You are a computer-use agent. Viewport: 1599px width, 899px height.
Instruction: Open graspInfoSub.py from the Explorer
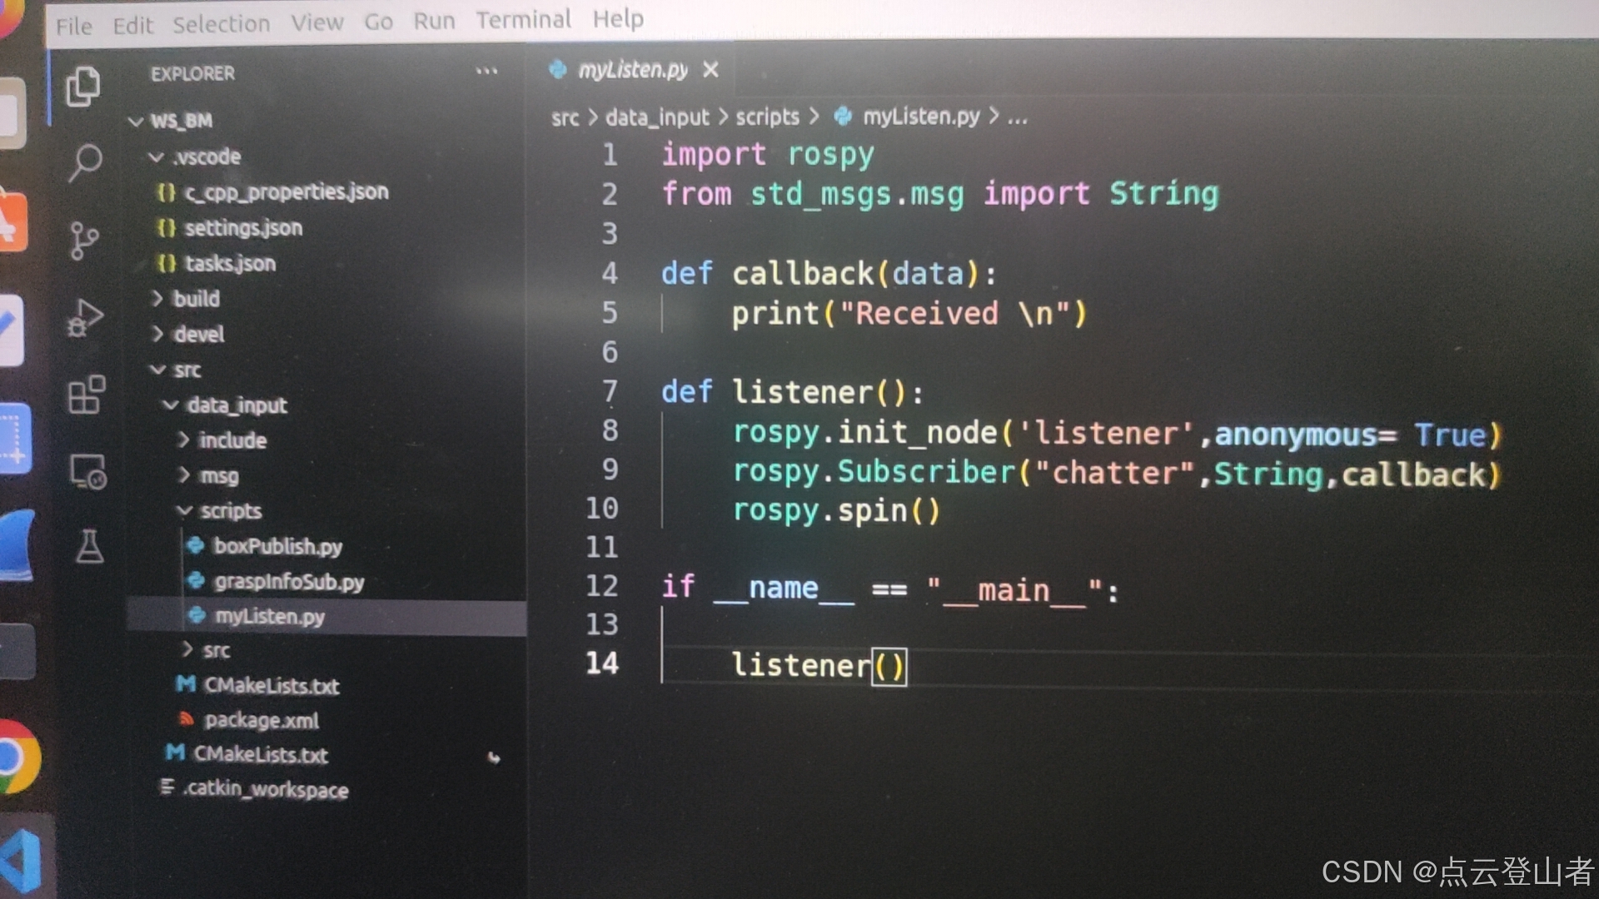(287, 582)
